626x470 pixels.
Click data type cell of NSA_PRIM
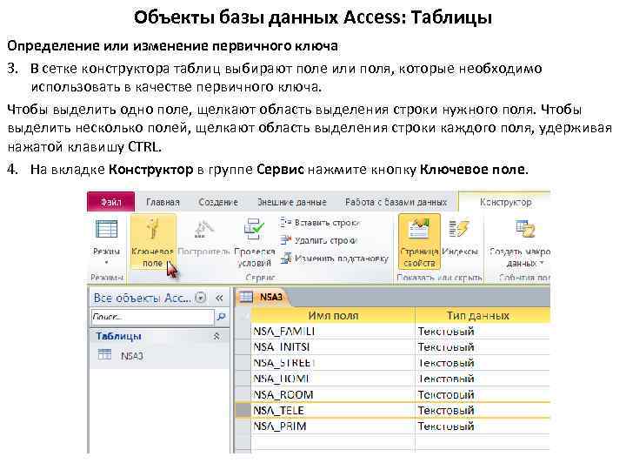pos(483,426)
